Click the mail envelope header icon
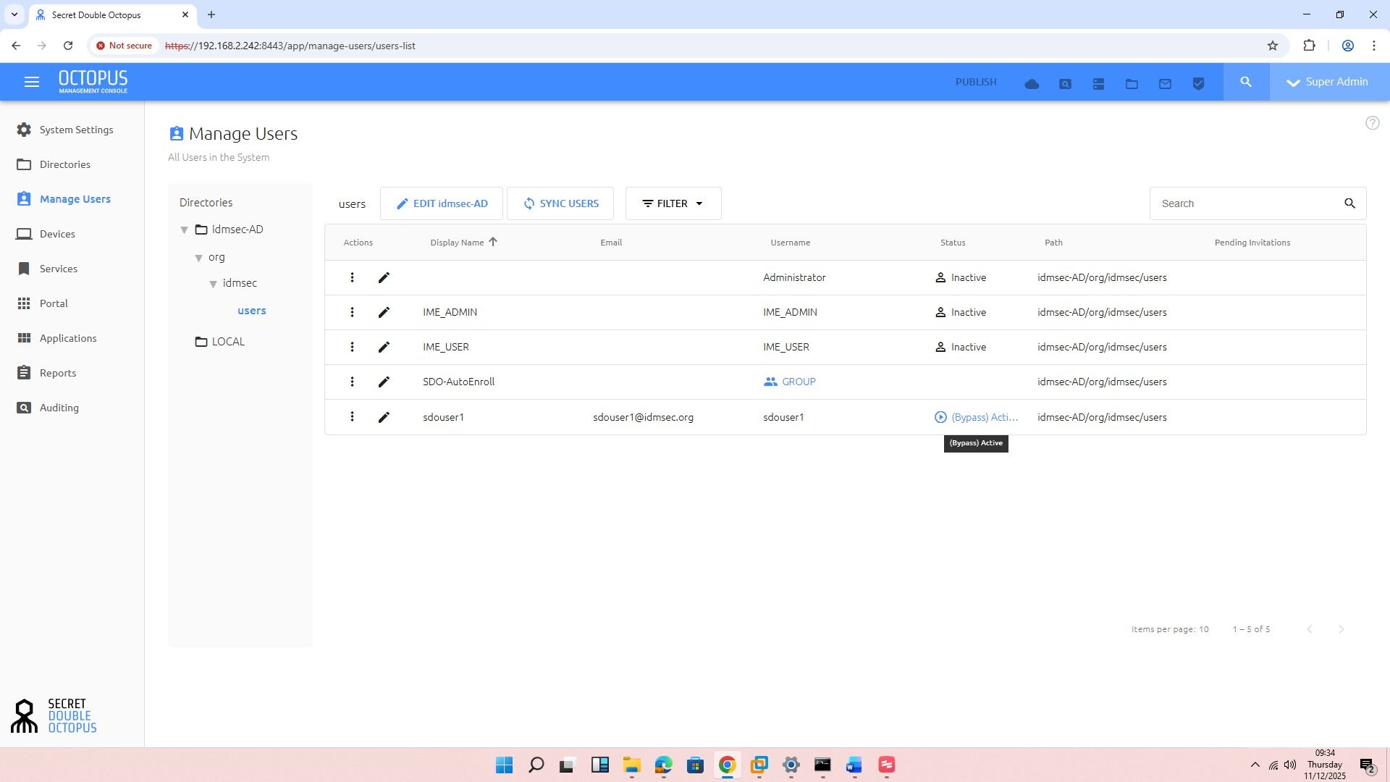 click(x=1165, y=84)
